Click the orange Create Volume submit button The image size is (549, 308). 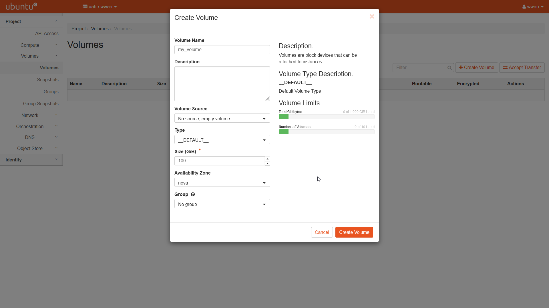click(x=354, y=232)
